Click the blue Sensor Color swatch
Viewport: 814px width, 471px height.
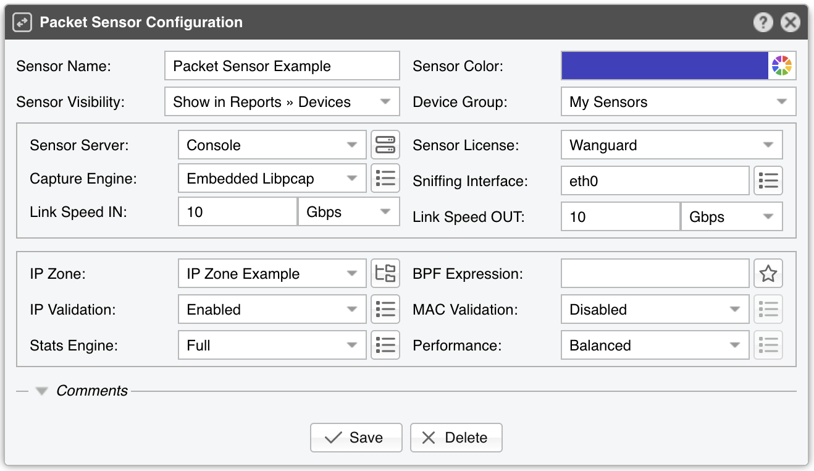click(x=665, y=66)
